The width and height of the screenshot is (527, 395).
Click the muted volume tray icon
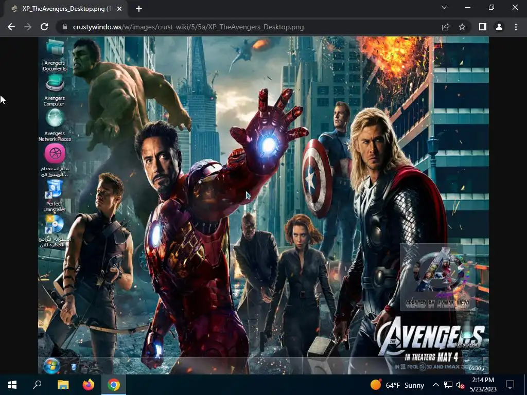(460, 385)
